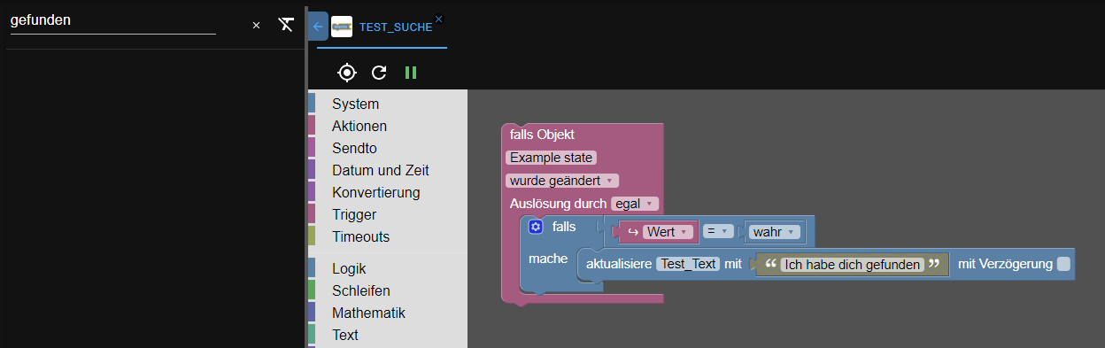Click the blue back arrow button
Viewport: 1105px width, 348px height.
[318, 27]
